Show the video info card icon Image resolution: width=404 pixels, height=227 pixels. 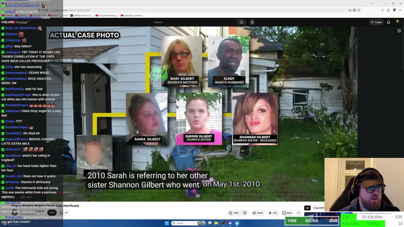tap(399, 31)
